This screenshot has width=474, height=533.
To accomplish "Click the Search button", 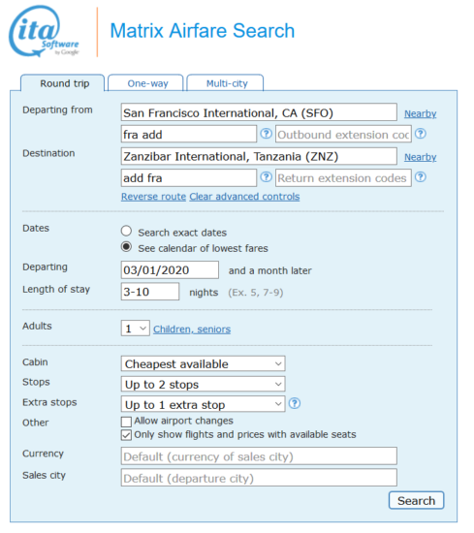I will (416, 500).
